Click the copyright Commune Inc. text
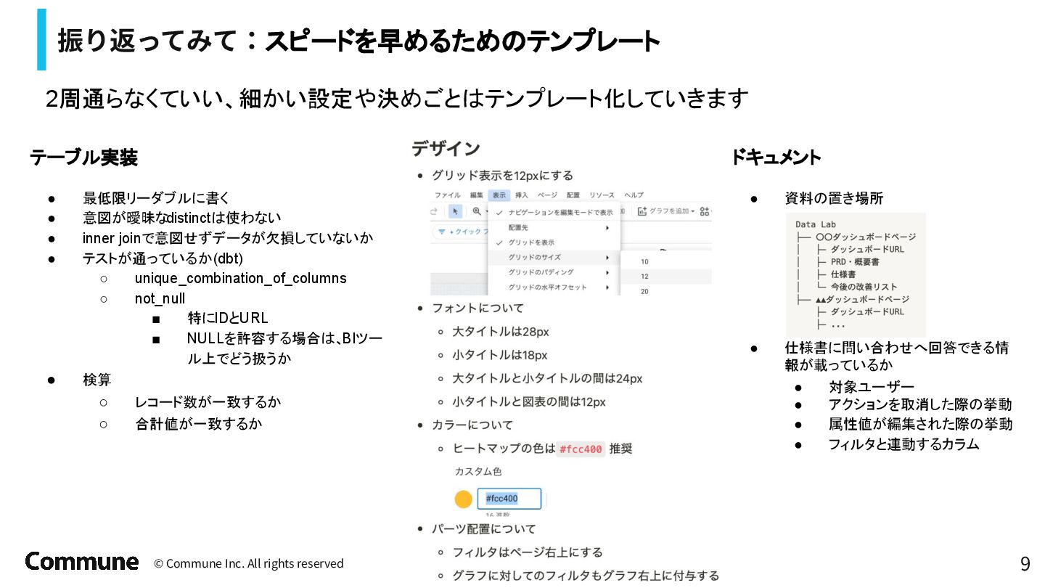 [249, 563]
